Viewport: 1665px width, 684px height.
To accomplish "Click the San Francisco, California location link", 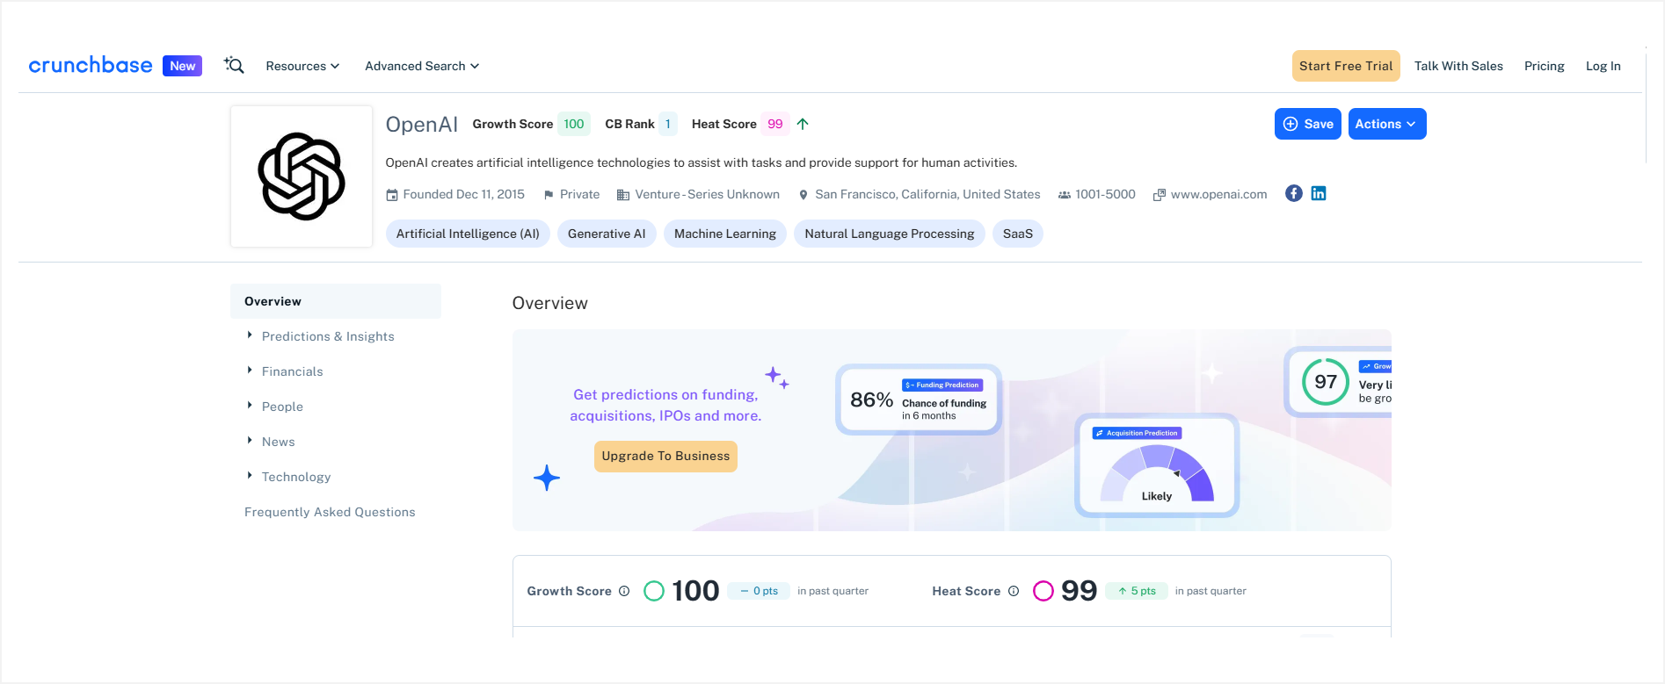I will 927,194.
